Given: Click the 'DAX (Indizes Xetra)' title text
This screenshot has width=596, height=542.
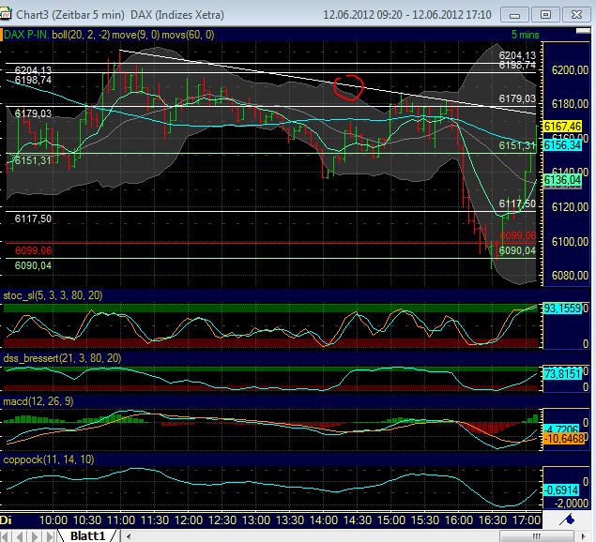Looking at the screenshot, I should pyautogui.click(x=177, y=15).
